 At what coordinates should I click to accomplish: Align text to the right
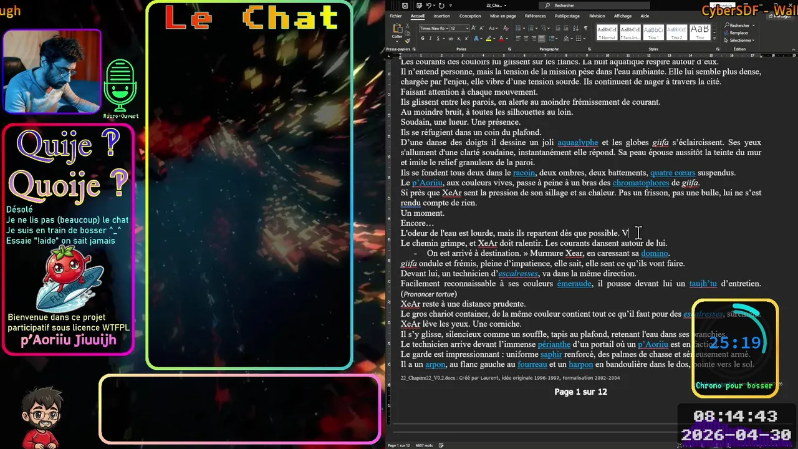534,39
